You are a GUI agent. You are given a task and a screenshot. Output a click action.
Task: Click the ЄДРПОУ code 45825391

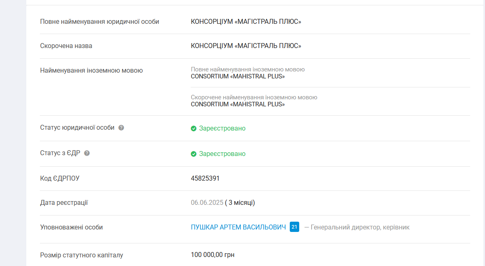click(x=205, y=179)
